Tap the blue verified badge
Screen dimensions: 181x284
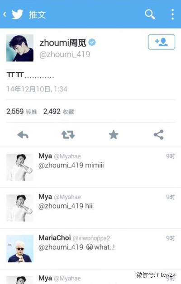(92, 43)
